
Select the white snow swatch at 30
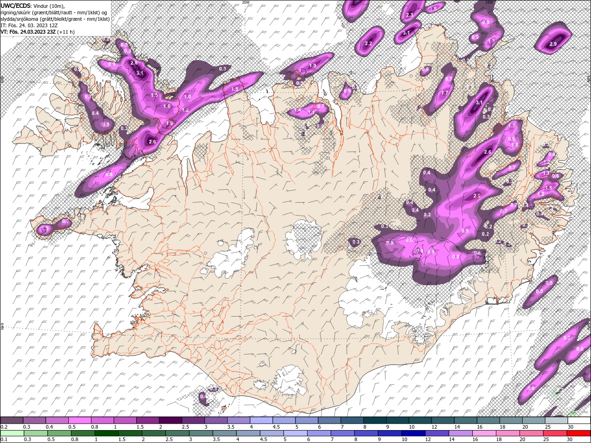(579, 420)
